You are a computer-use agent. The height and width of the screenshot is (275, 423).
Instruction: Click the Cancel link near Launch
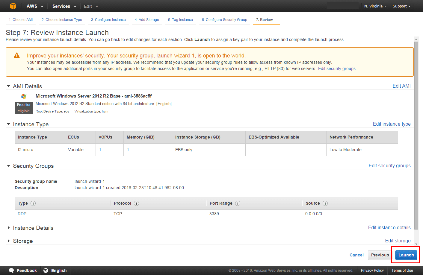pos(356,255)
